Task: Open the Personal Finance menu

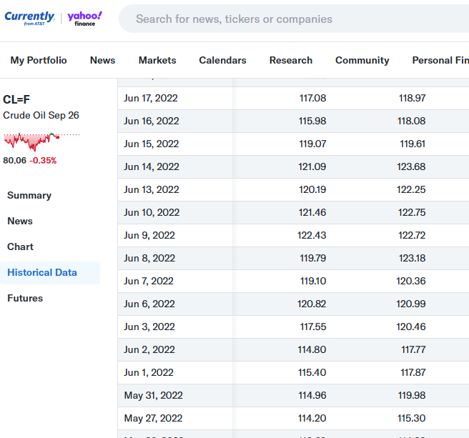Action: tap(440, 60)
